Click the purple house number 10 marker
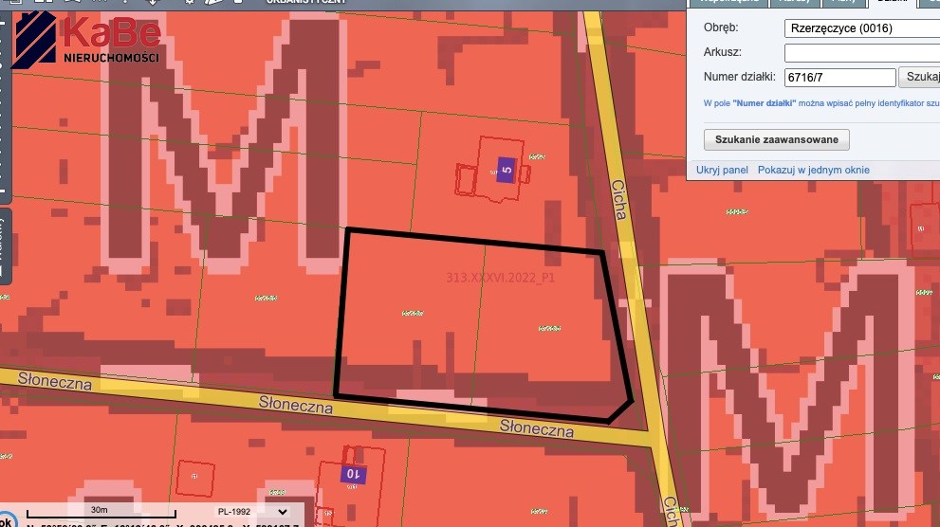Viewport: 940px width, 527px height. (x=353, y=473)
